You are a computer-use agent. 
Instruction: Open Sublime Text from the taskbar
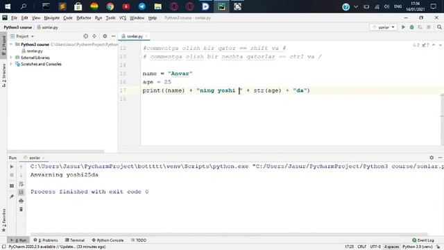(62, 6)
